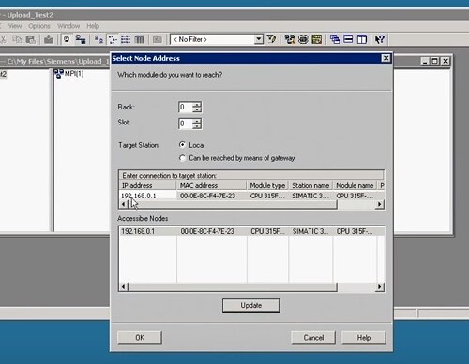469x364 pixels.
Task: Select MPI(1) in the project window
Action: (74, 74)
